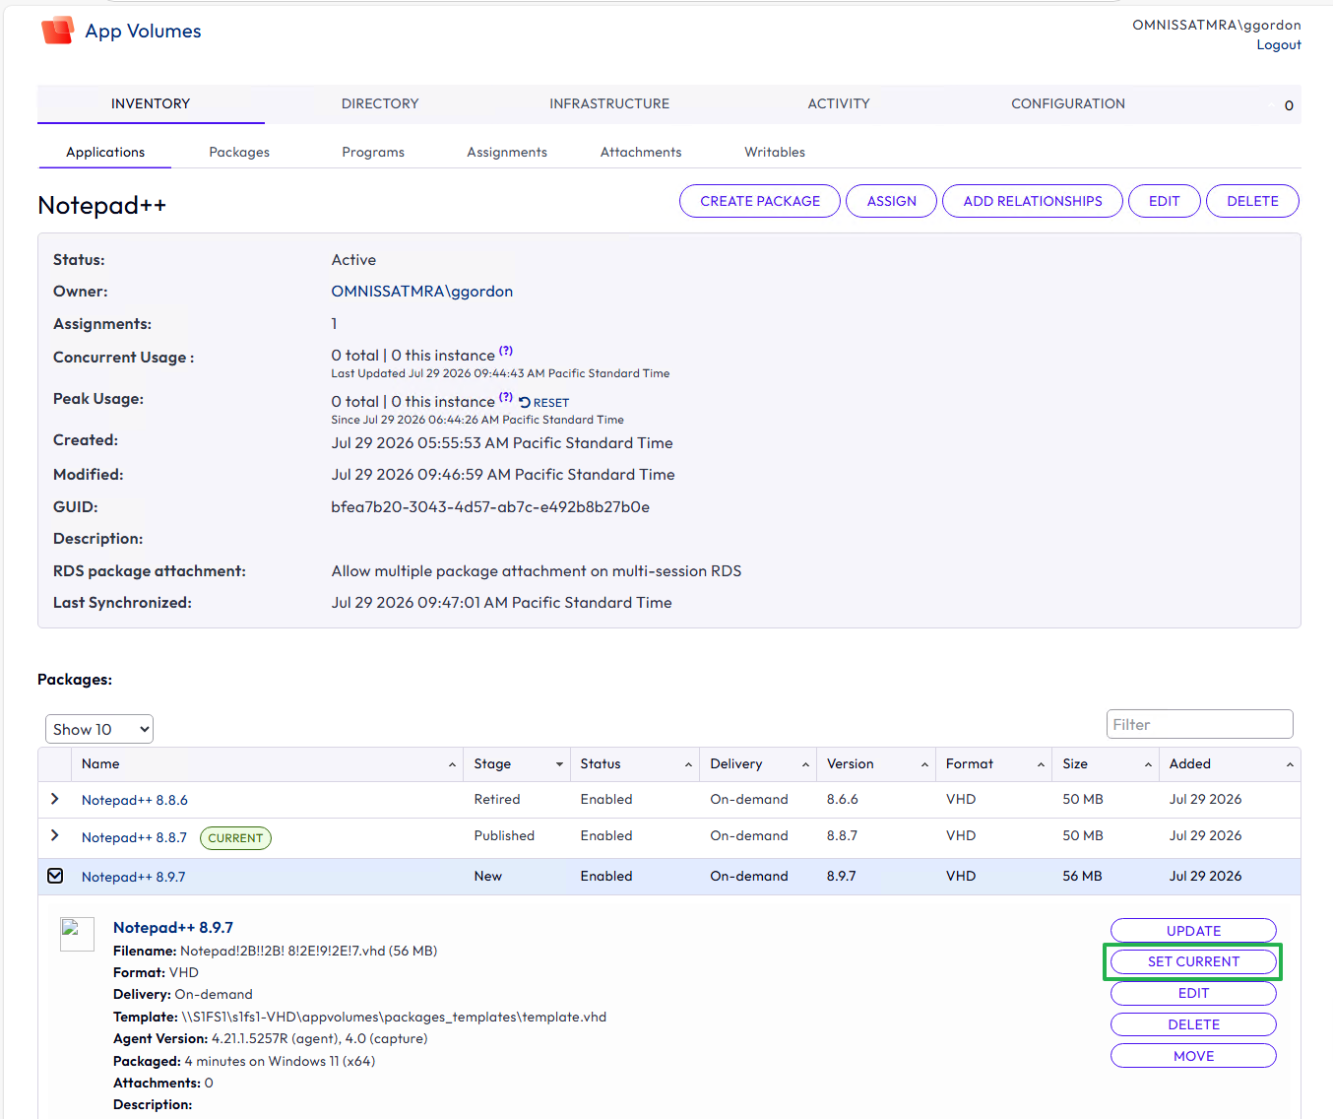Image resolution: width=1333 pixels, height=1119 pixels.
Task: Open the Show 10 rows dropdown
Action: pos(99,729)
